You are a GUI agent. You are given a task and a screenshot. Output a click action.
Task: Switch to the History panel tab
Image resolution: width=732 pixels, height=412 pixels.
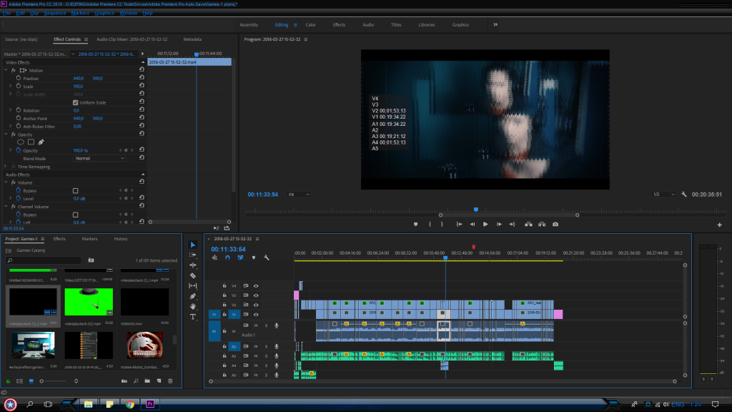tap(120, 239)
